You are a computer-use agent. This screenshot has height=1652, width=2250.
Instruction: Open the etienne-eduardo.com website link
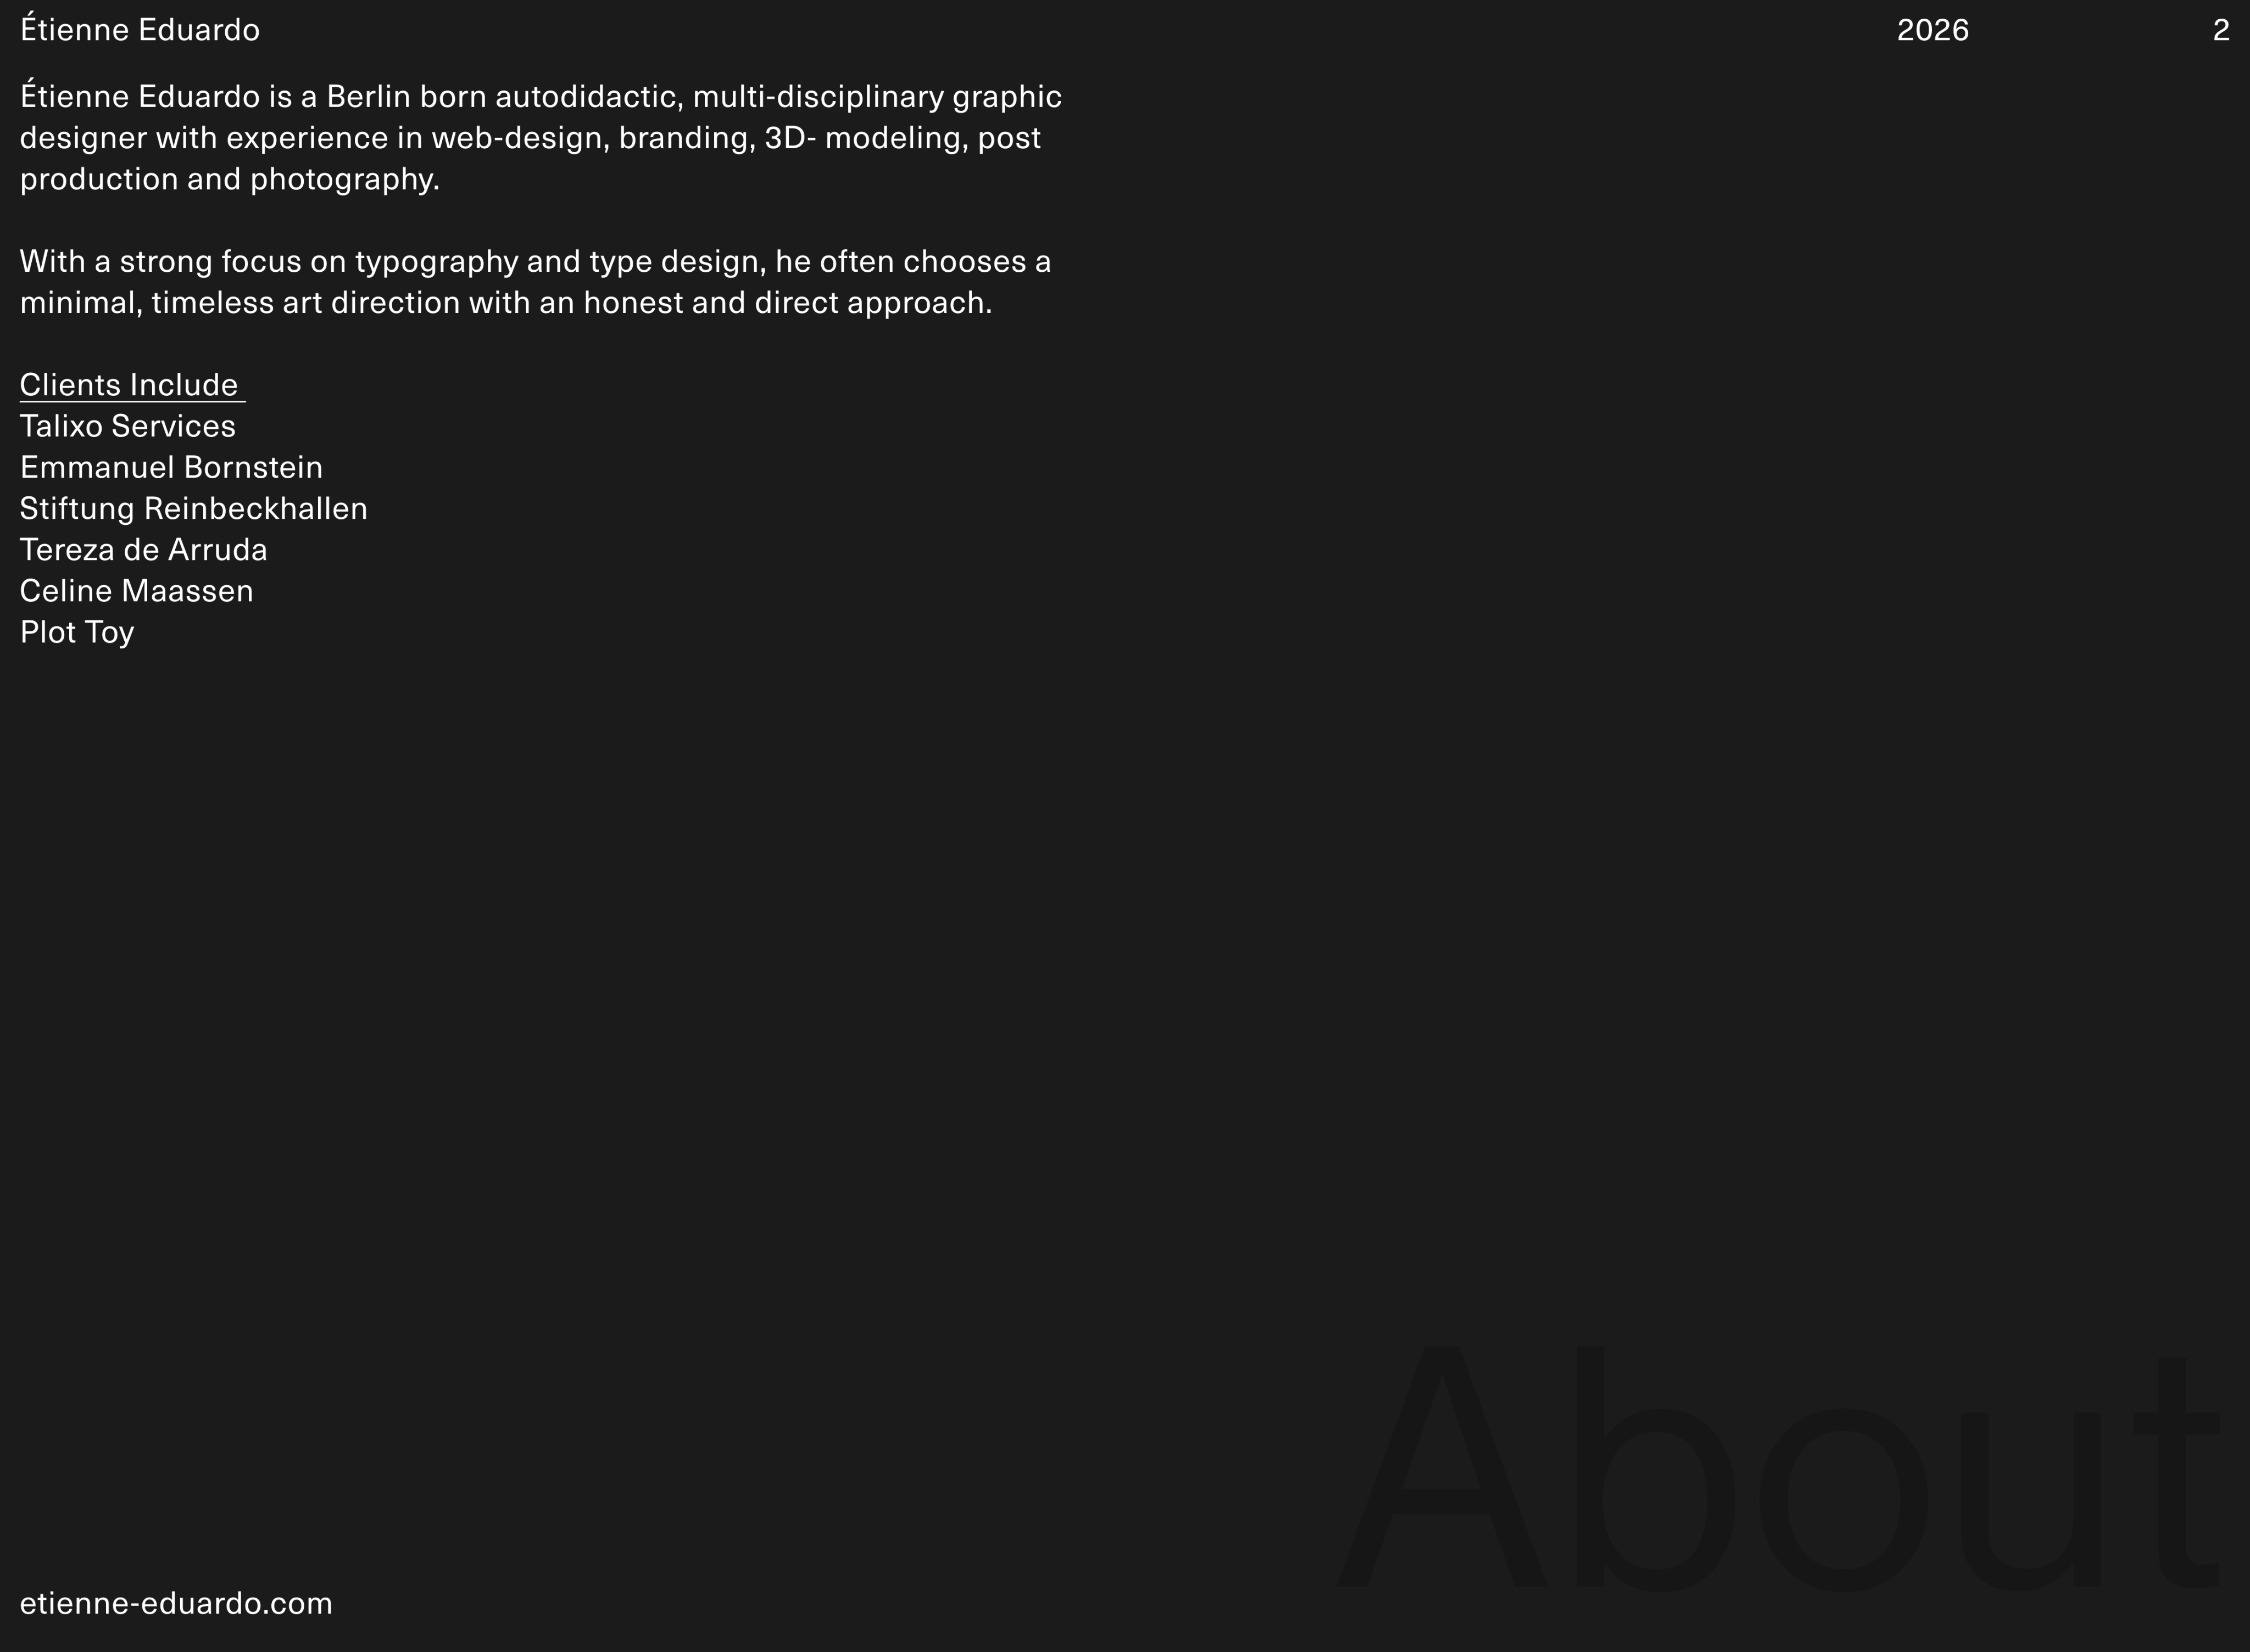[176, 1603]
